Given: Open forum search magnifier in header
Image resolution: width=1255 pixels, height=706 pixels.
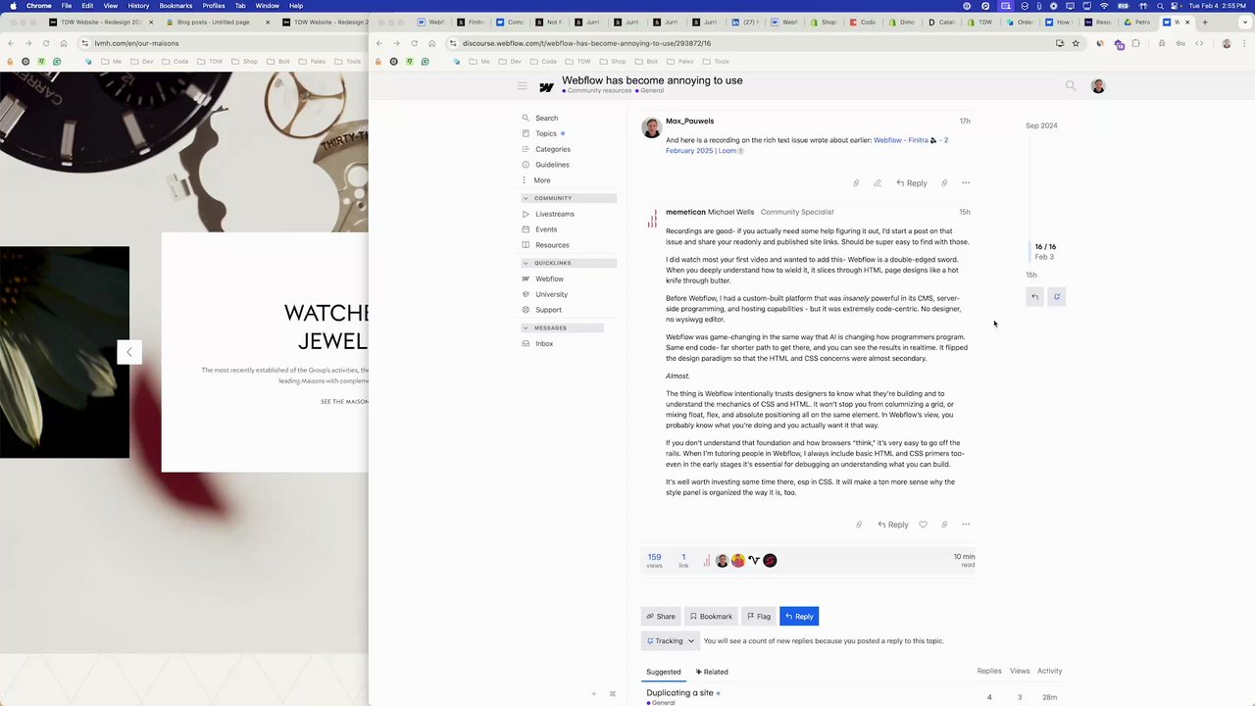Looking at the screenshot, I should coord(1071,86).
